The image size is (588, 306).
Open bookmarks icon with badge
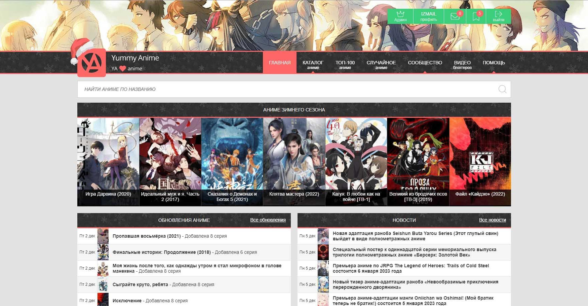click(x=476, y=16)
